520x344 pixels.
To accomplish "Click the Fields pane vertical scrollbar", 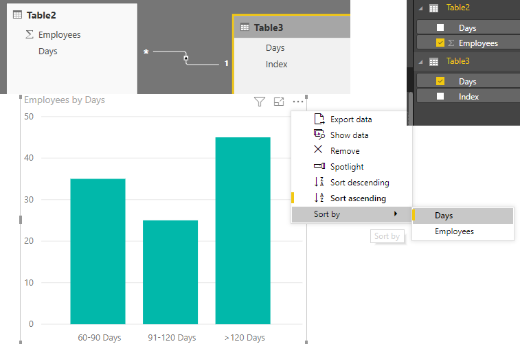I will [410, 108].
